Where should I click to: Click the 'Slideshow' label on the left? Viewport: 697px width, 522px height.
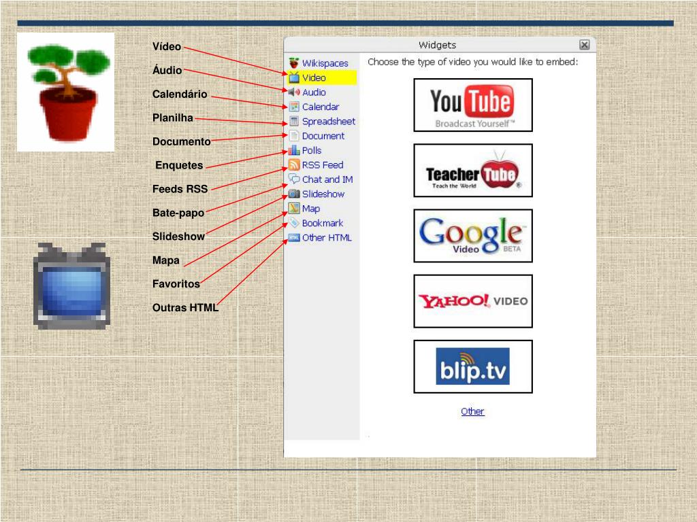pyautogui.click(x=179, y=237)
